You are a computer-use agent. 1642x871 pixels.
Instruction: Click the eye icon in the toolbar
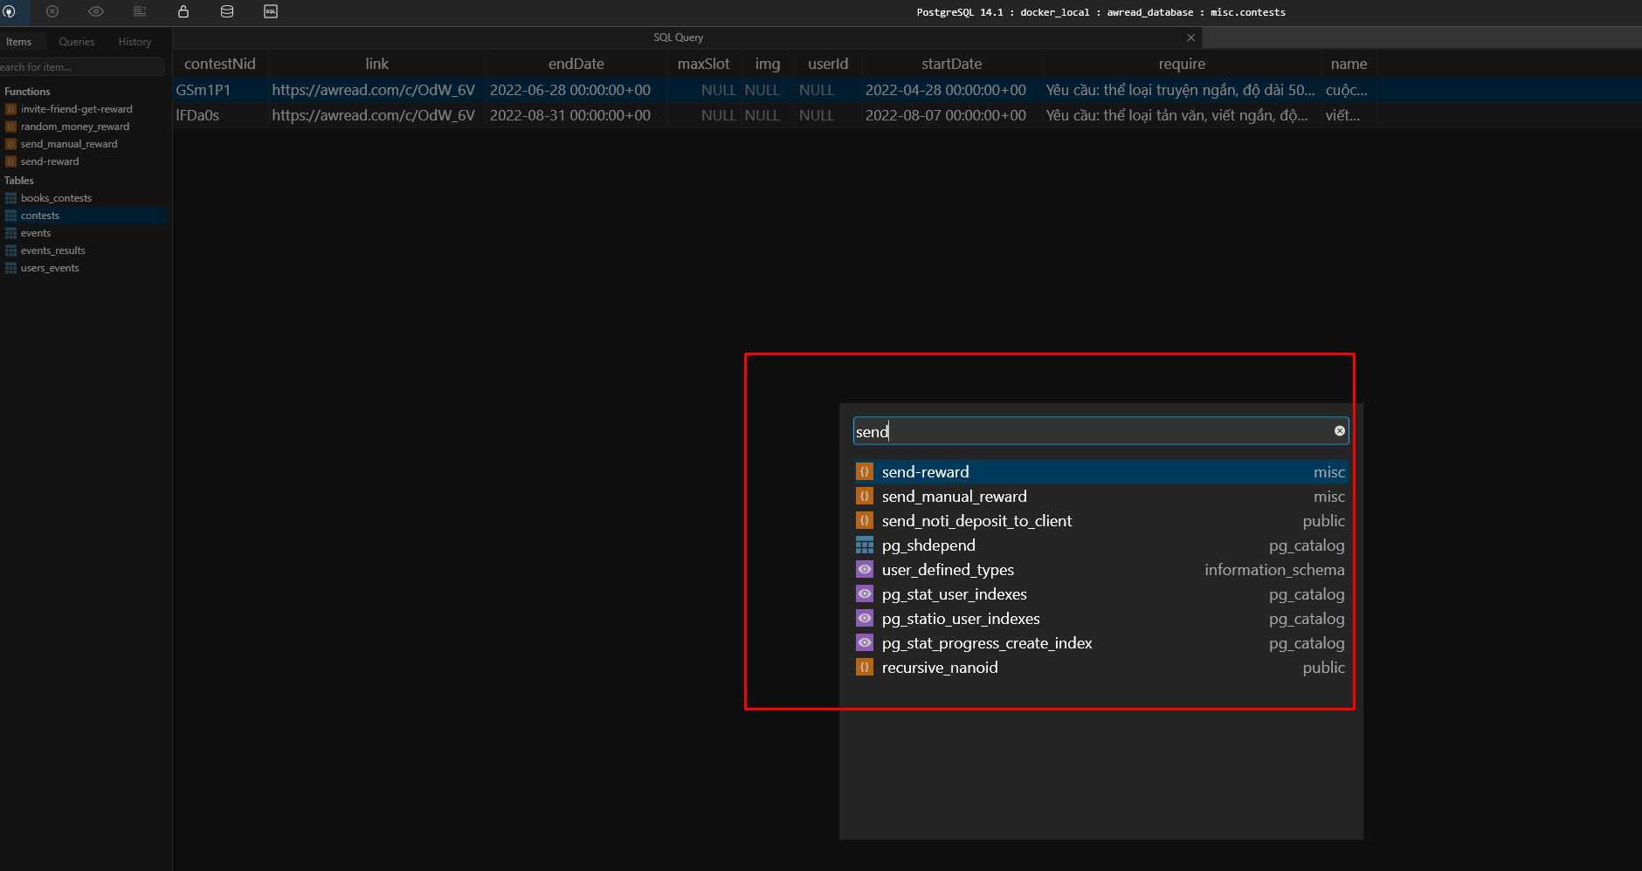96,12
